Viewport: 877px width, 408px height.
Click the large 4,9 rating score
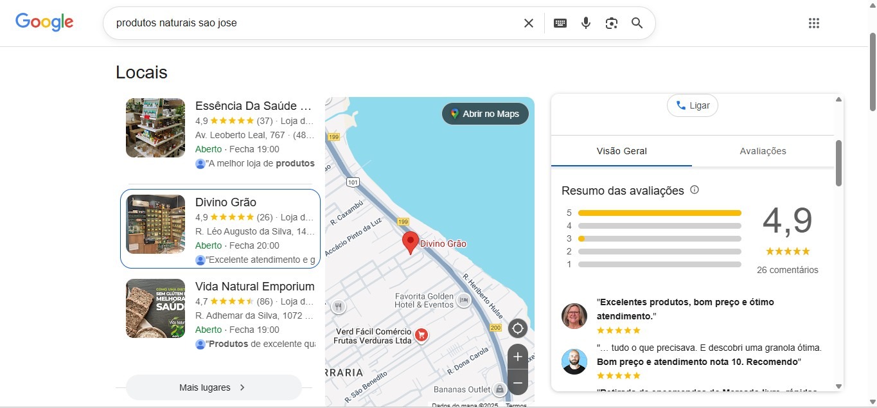click(x=787, y=220)
